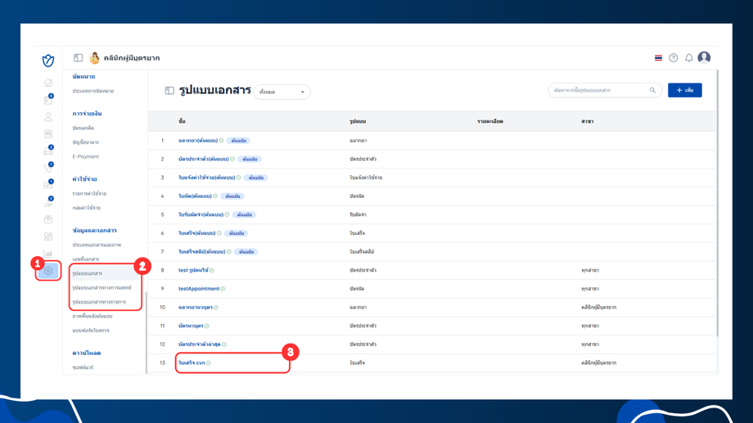Open testAppointment template link
This screenshot has width=753, height=423.
click(x=199, y=289)
